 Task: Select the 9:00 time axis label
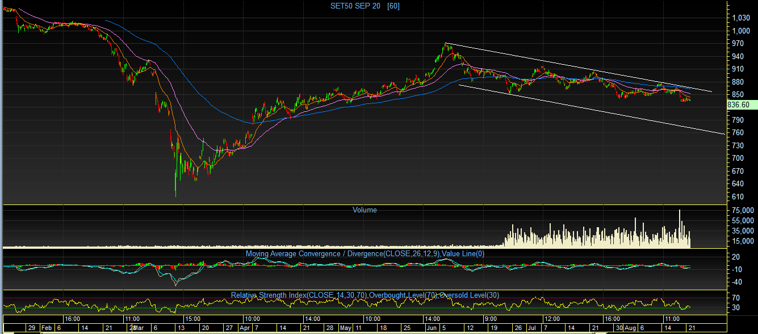[491, 319]
